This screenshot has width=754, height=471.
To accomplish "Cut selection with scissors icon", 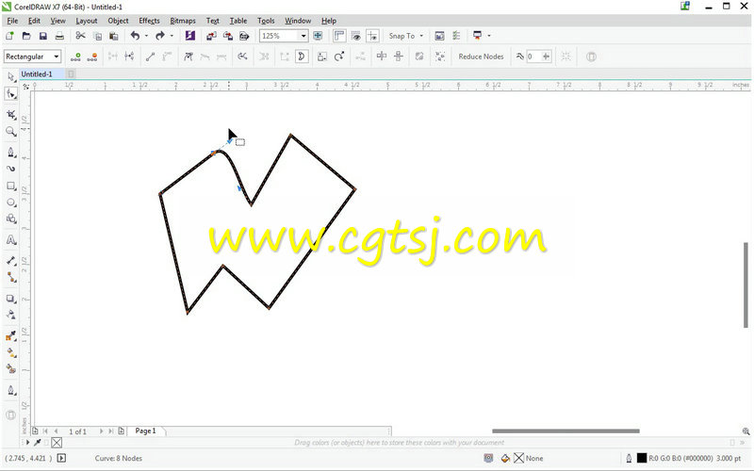I will point(80,36).
